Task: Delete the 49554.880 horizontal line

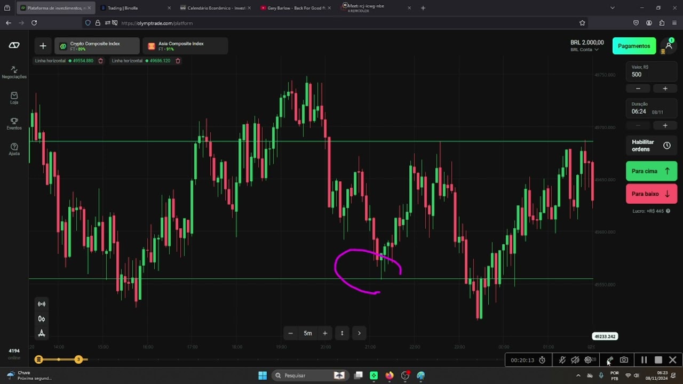Action: click(x=100, y=61)
